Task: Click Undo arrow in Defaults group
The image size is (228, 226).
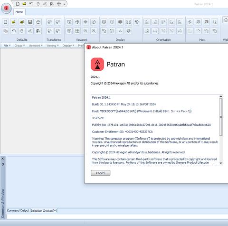Action: point(14,31)
